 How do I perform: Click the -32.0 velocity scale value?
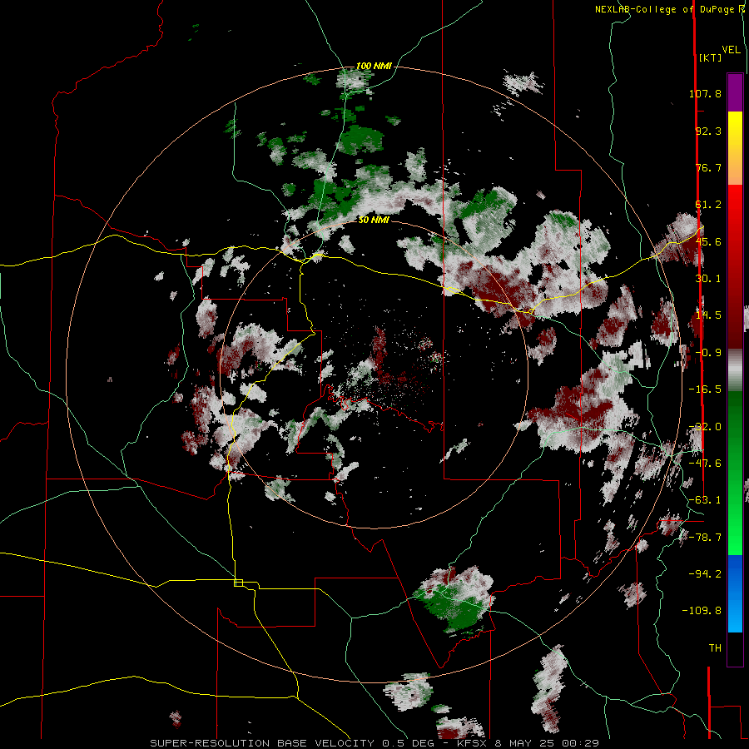tap(705, 427)
